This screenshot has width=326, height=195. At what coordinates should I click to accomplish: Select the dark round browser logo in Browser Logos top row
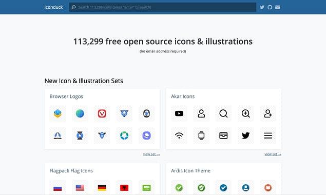pyautogui.click(x=147, y=113)
